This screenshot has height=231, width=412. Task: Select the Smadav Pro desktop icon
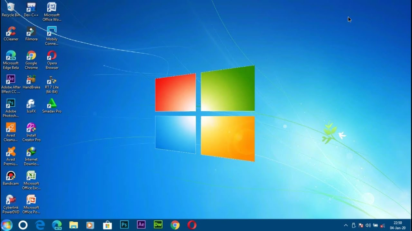pyautogui.click(x=52, y=106)
